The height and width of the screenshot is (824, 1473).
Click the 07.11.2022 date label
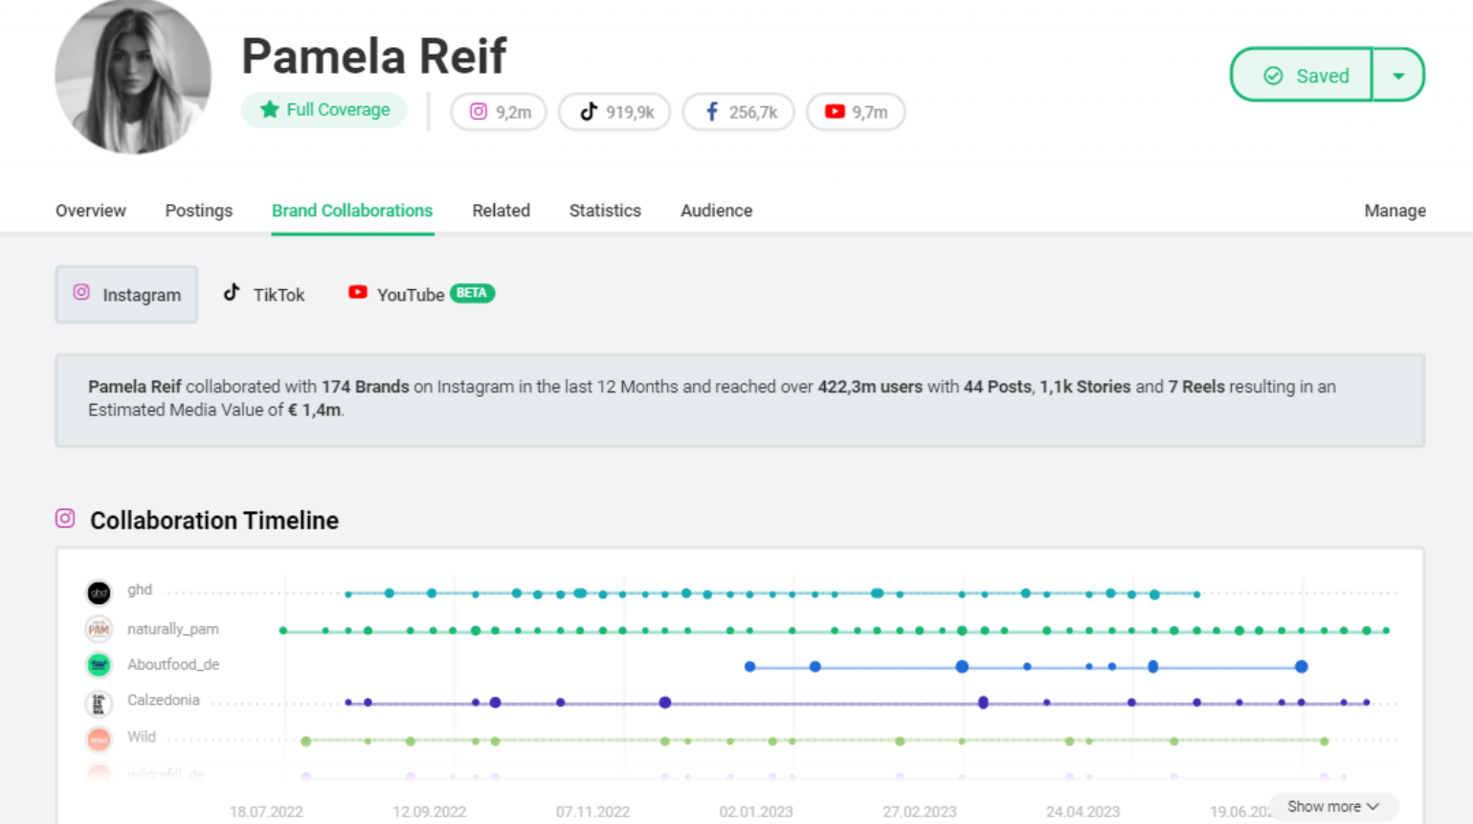592,812
